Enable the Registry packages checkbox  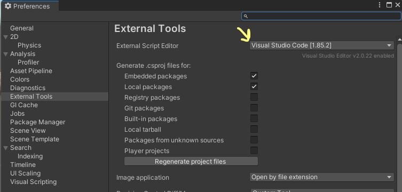tap(254, 97)
